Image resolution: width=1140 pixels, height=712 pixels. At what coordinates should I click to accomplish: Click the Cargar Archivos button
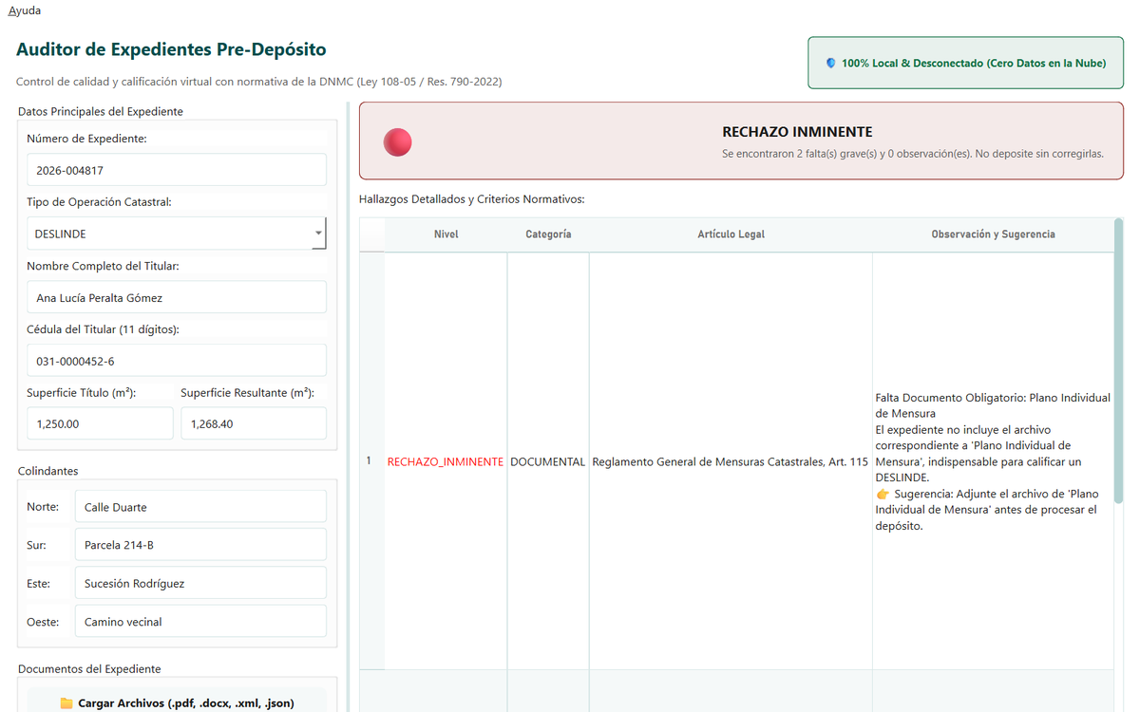click(x=177, y=703)
